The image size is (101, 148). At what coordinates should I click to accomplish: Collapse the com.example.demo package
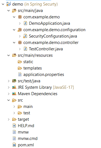pyautogui.click(x=14, y=17)
